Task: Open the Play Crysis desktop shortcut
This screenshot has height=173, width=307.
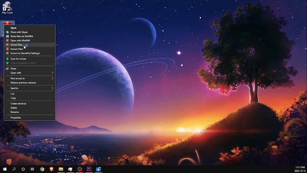Action: point(7,8)
